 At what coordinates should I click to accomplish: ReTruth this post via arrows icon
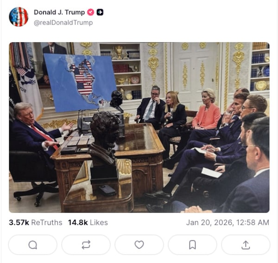86,245
